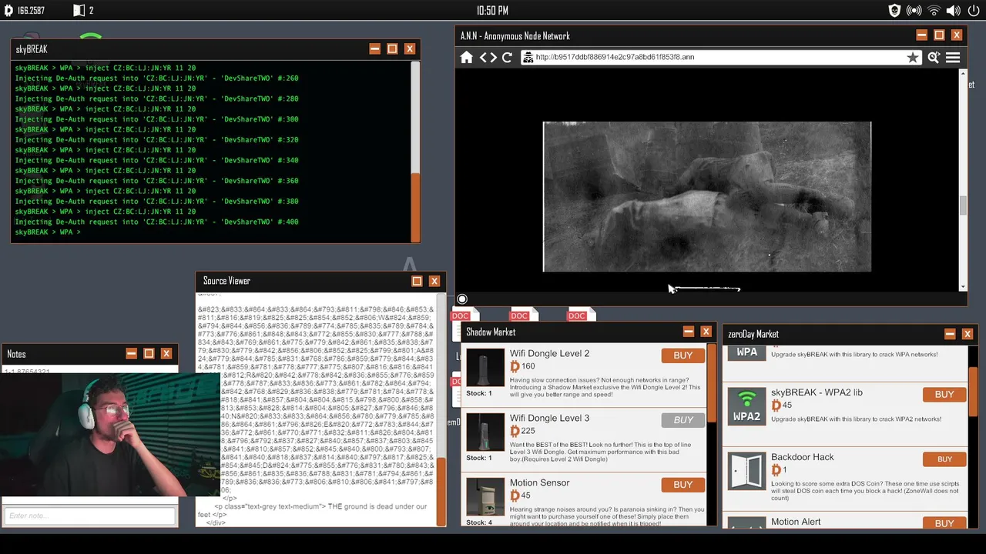Image resolution: width=986 pixels, height=554 pixels.
Task: Click the 'skyBREAK - WPA2 lib' title
Action: tap(817, 392)
